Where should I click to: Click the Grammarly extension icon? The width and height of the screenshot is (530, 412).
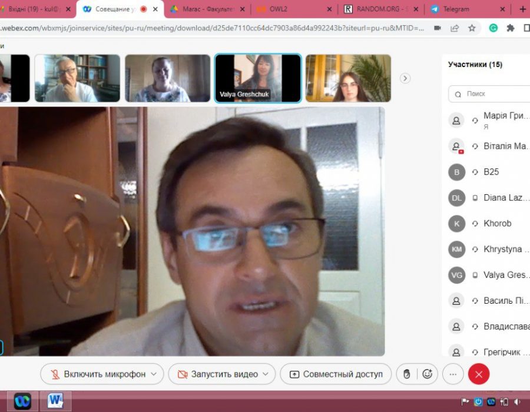point(493,28)
